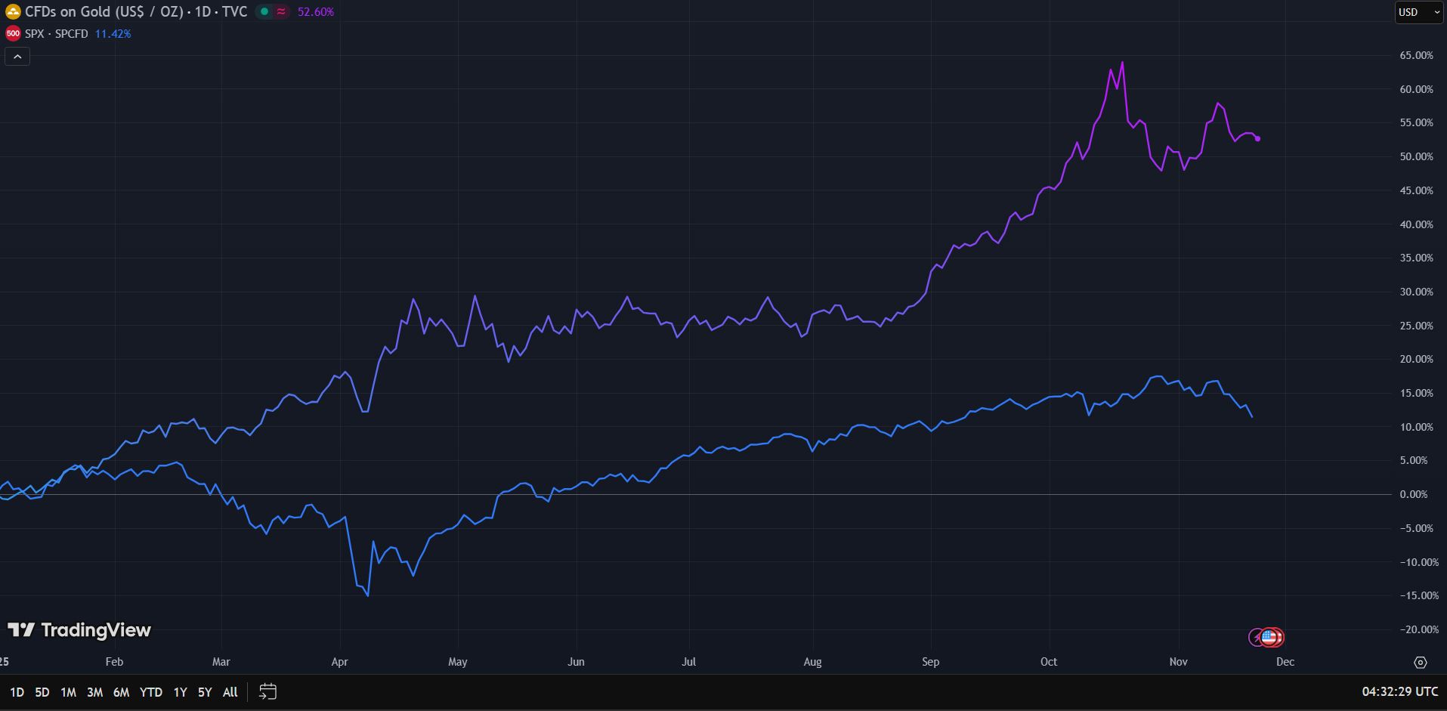Click the purple lightning event marker
The height and width of the screenshot is (711, 1447).
click(1257, 638)
